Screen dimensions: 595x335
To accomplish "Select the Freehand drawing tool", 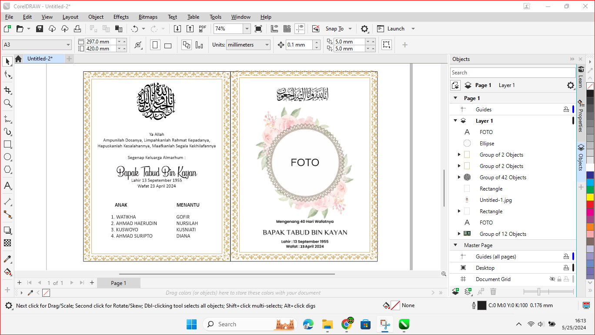I will click(x=7, y=118).
